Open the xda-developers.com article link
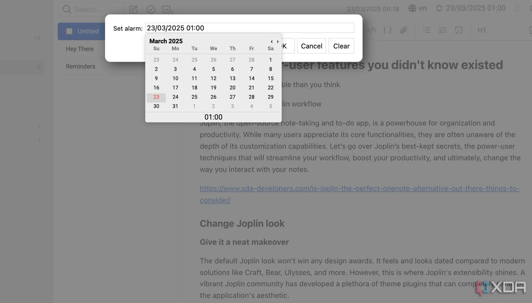Screen dimensions: 532x303 point(359,194)
